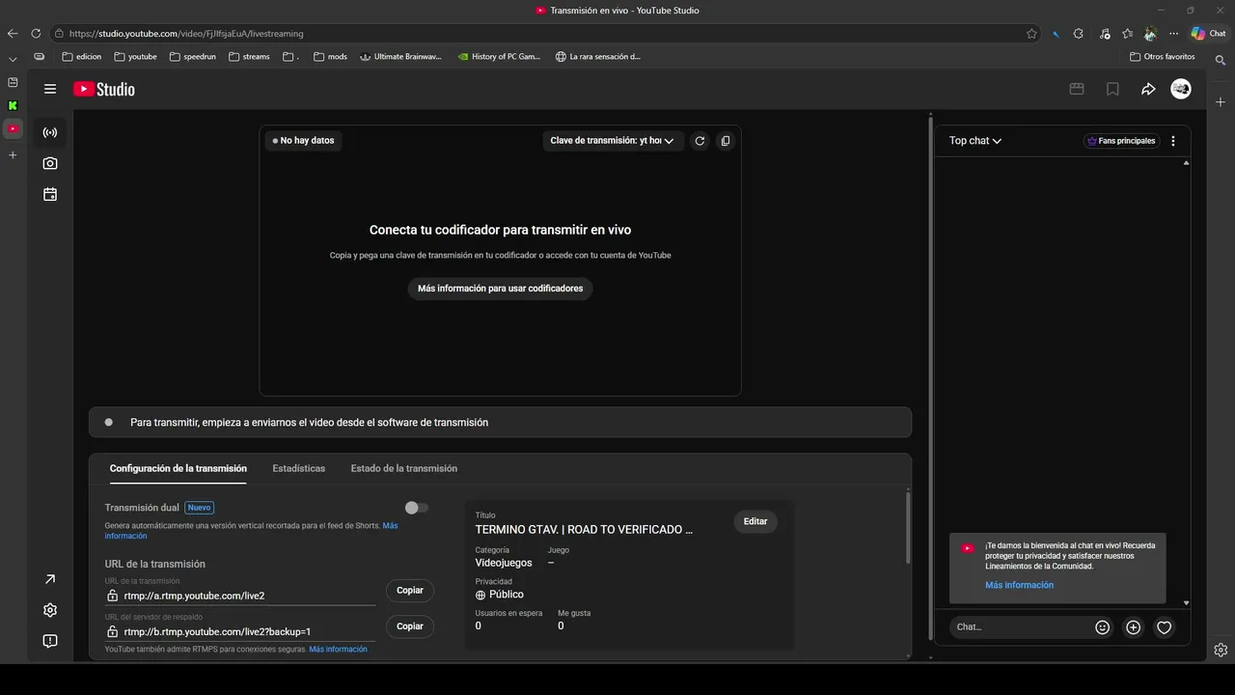This screenshot has height=695, width=1235.
Task: Open the mods bookmarks folder
Action: point(330,57)
